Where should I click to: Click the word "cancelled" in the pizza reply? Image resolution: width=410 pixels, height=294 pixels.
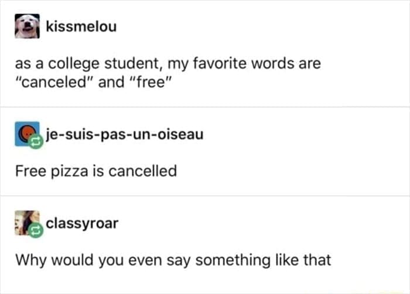point(145,171)
